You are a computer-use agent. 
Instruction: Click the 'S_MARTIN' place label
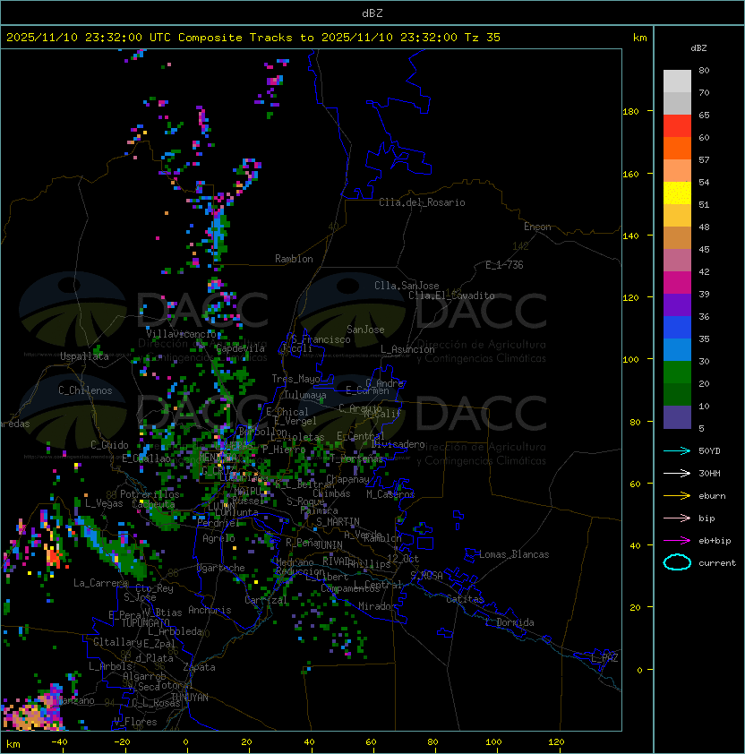coord(338,522)
